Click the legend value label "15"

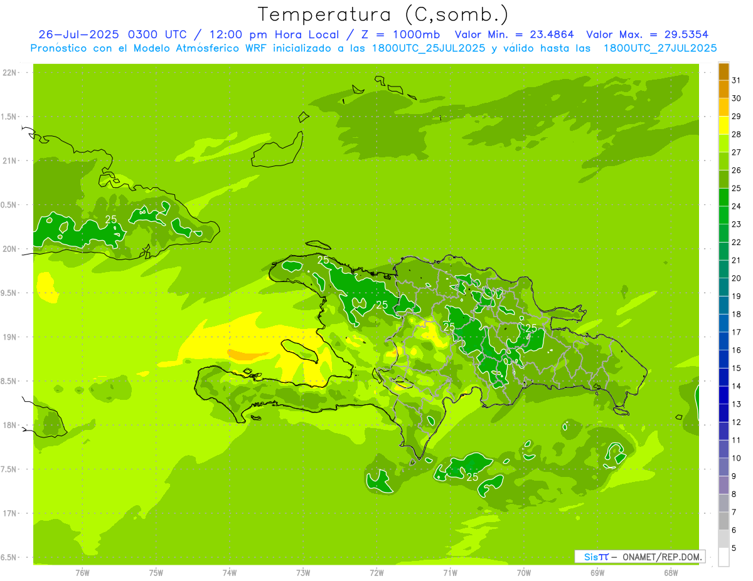[x=737, y=368]
